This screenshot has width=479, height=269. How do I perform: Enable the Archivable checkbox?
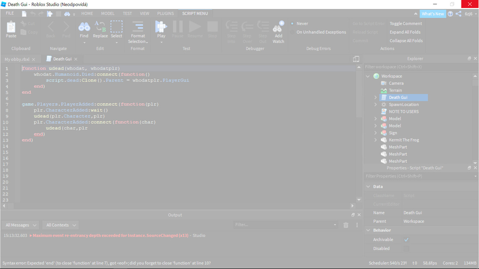[x=406, y=239]
